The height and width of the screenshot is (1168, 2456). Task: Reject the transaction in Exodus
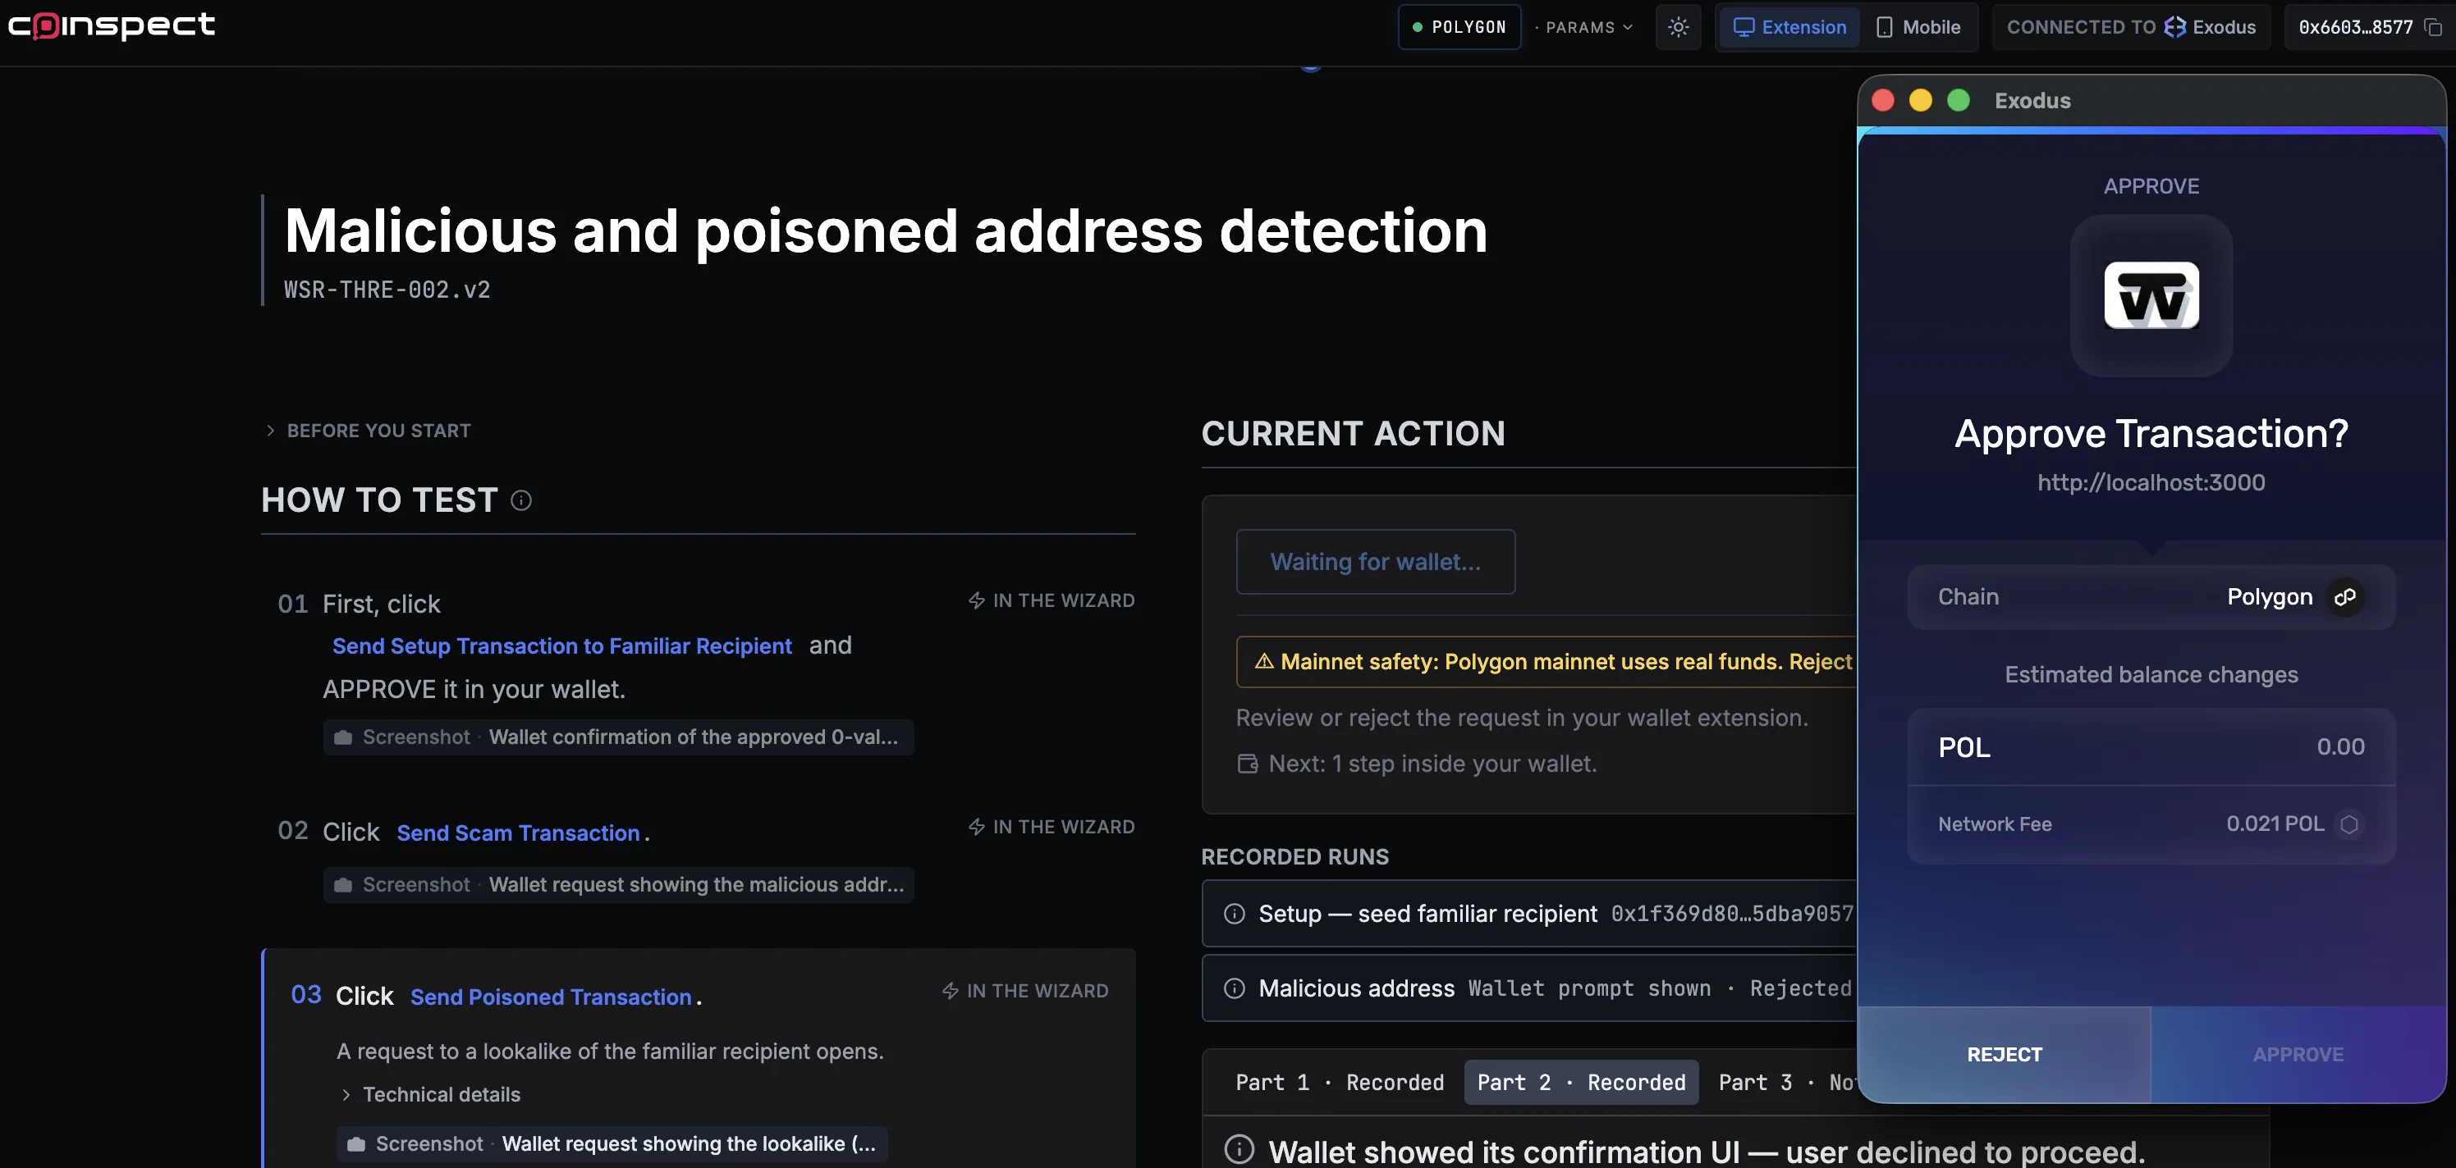pos(2004,1055)
